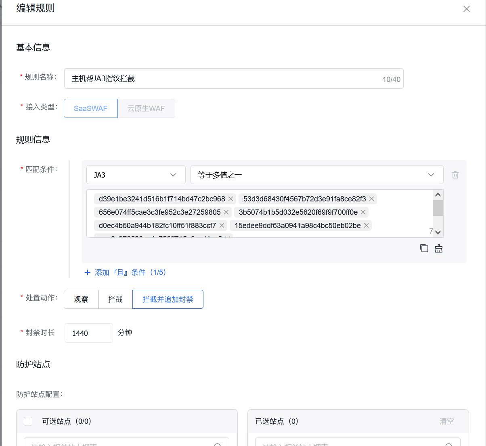
Task: Remove tag 15edee9ddf63a0941a98c4bc50eb02be
Action: tap(367, 225)
